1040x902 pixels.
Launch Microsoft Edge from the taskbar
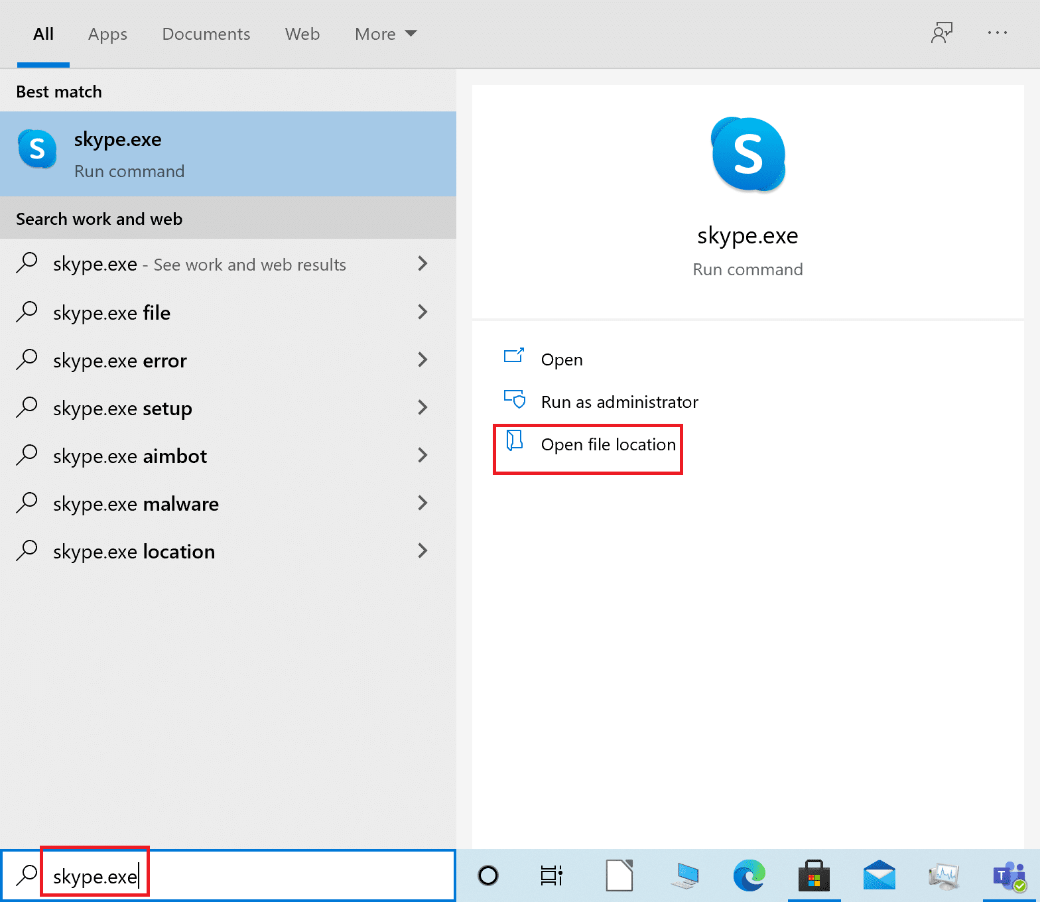tap(749, 875)
